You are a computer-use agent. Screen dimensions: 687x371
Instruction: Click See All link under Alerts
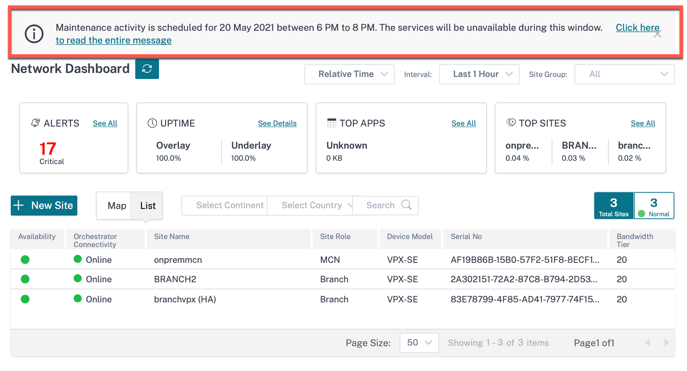[104, 123]
